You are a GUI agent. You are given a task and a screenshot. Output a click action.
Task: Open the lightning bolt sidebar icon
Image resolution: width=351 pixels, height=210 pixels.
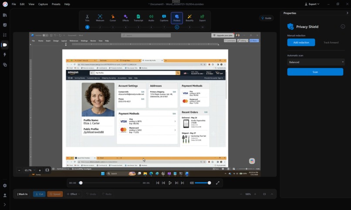[x=5, y=54]
